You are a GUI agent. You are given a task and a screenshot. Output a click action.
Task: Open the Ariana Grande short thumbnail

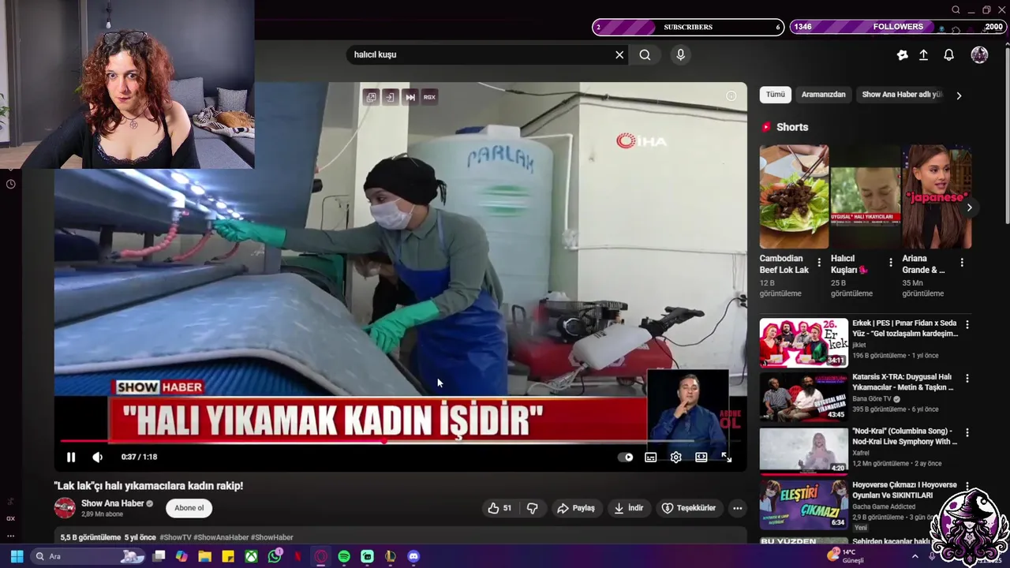(937, 196)
